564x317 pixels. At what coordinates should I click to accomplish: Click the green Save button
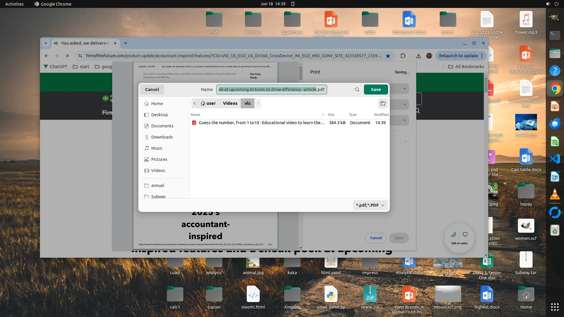pyautogui.click(x=376, y=90)
